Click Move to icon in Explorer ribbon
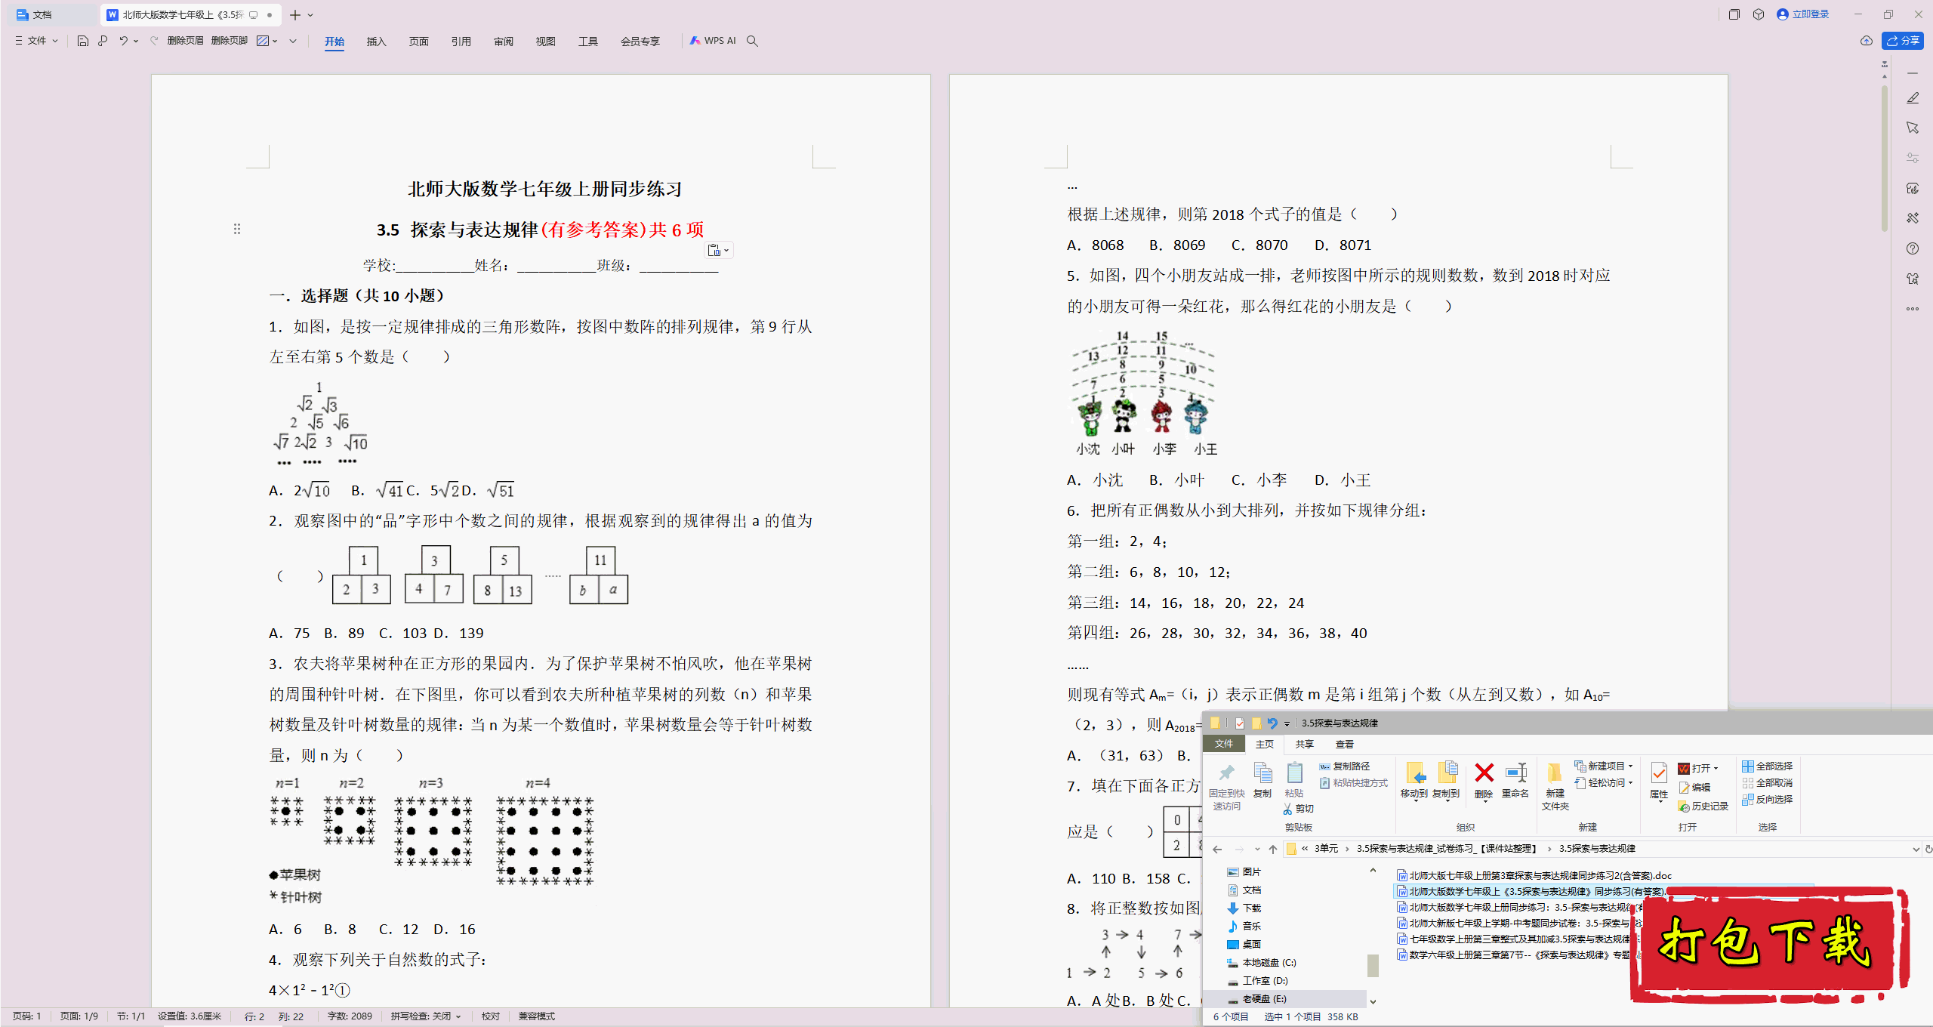The width and height of the screenshot is (1933, 1027). (x=1415, y=773)
